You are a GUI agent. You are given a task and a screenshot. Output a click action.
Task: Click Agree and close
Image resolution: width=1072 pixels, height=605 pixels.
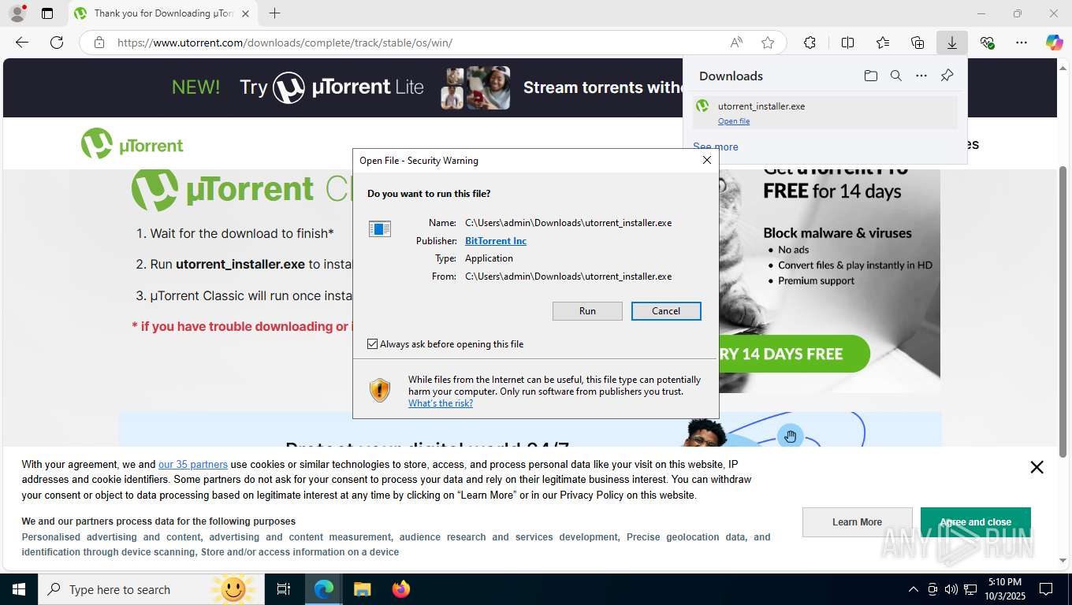pyautogui.click(x=975, y=522)
